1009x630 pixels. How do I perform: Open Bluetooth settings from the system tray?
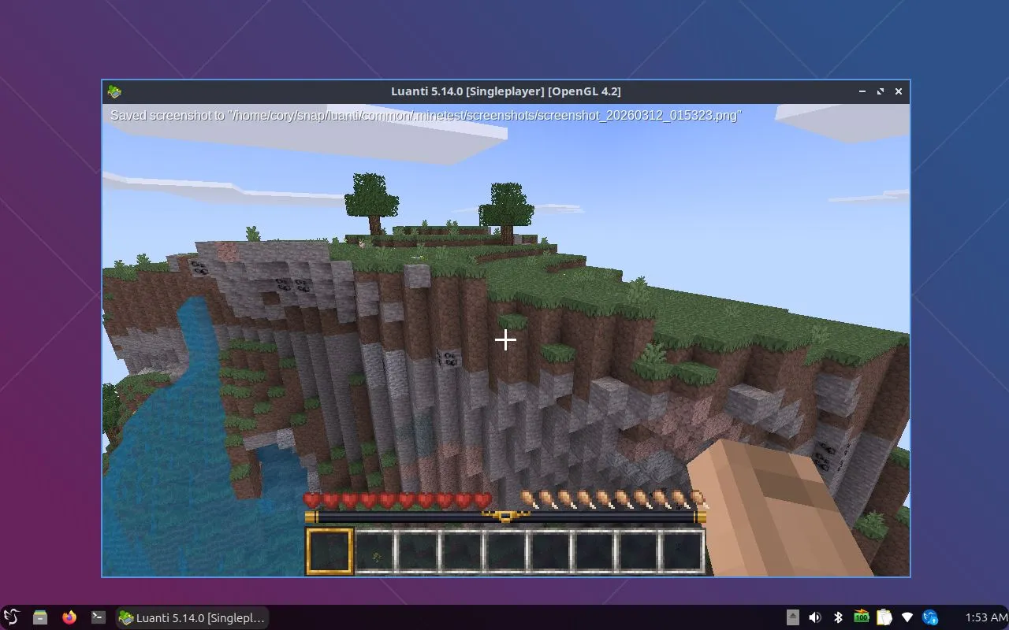click(x=839, y=617)
